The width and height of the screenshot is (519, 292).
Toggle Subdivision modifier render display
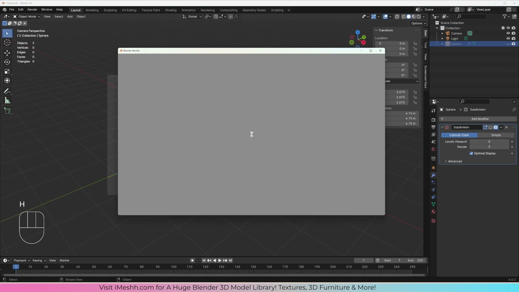496,127
